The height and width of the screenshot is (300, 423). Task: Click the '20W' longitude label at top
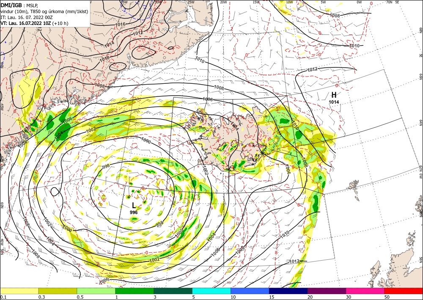coord(223,2)
